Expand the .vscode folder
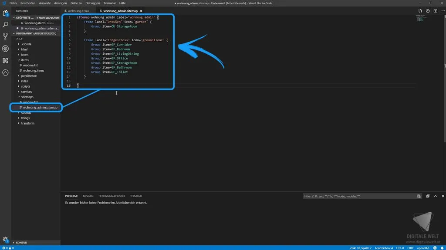Image resolution: width=446 pixels, height=250 pixels. coord(26,44)
